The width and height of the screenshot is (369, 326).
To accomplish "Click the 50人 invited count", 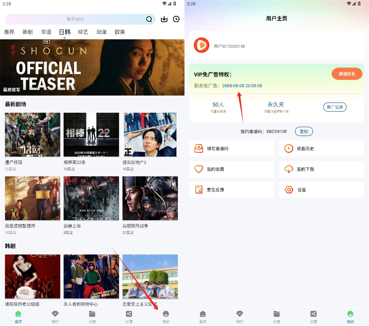I will click(218, 105).
